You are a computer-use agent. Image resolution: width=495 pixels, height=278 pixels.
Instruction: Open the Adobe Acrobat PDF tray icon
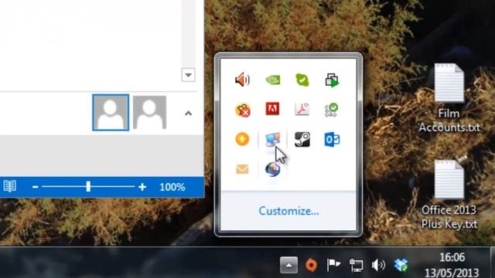302,109
